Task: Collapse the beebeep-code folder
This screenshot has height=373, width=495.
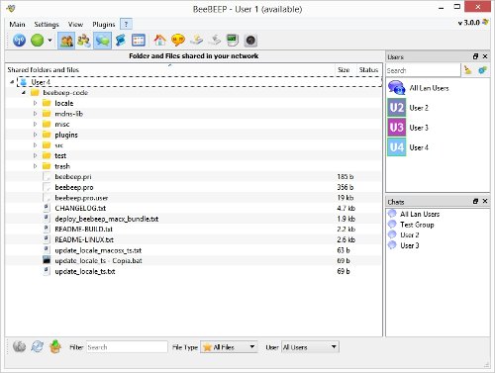Action: click(x=24, y=93)
